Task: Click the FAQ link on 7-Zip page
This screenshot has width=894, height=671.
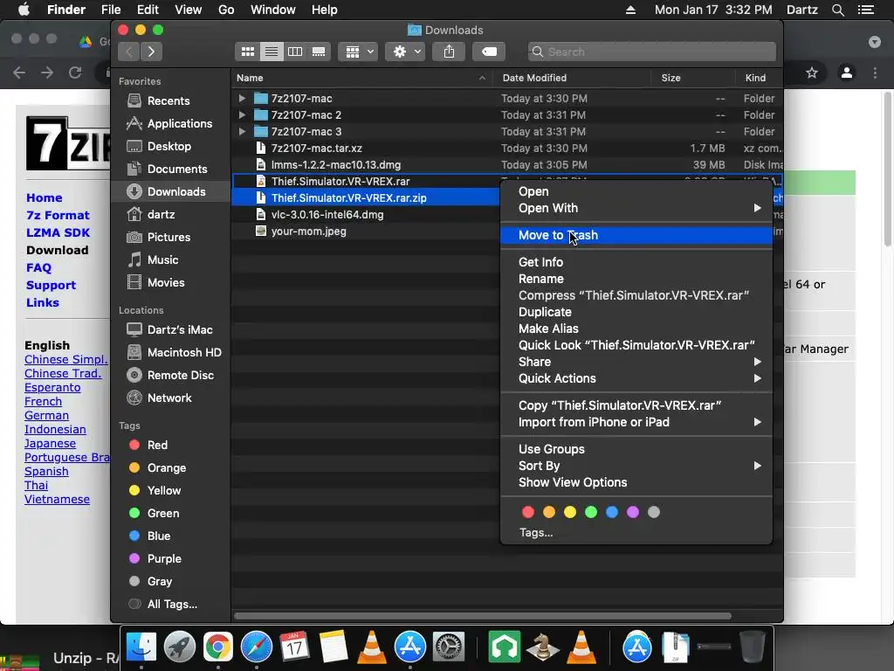Action: point(38,267)
